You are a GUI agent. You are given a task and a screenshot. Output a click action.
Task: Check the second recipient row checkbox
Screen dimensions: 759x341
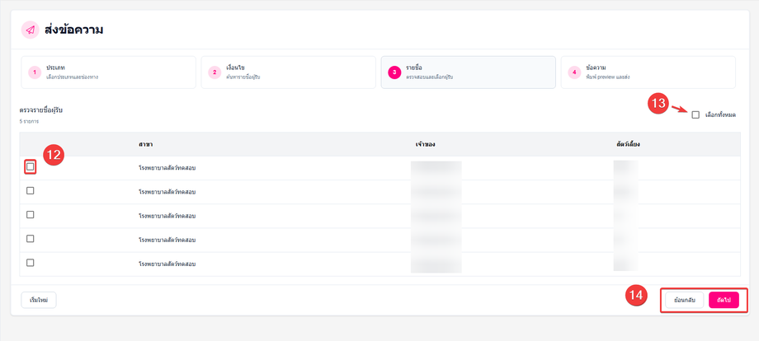coord(30,191)
